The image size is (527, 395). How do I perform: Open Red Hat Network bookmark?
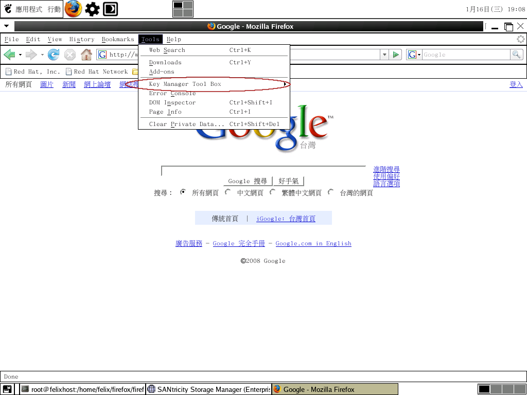[x=97, y=71]
